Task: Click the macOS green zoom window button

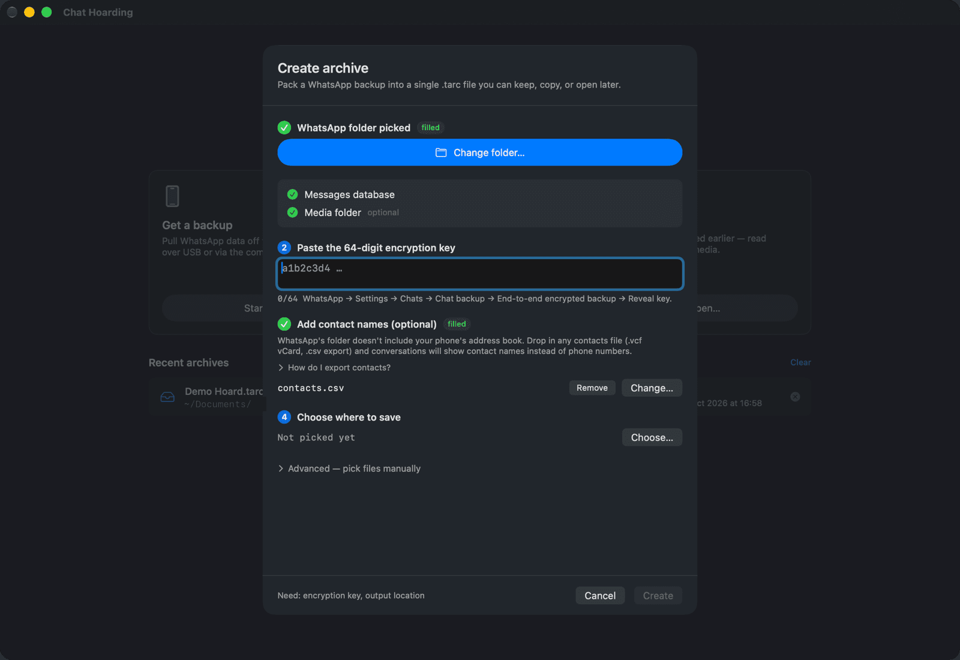Action: (x=47, y=12)
